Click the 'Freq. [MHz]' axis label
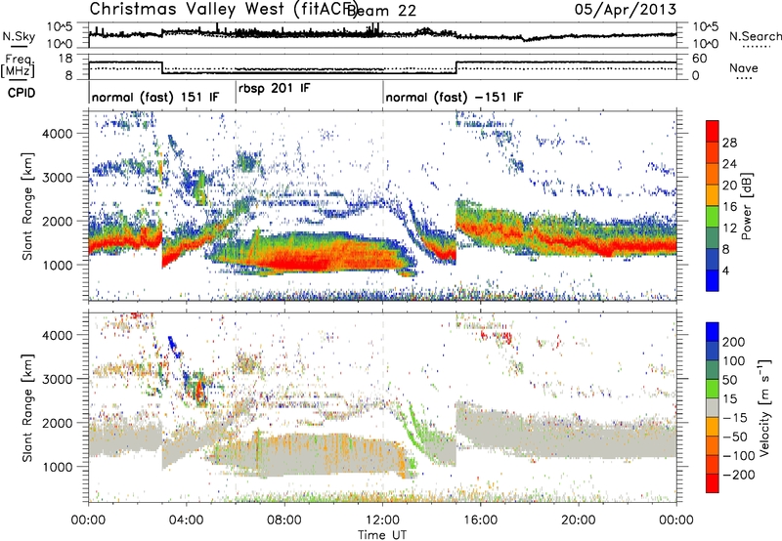The width and height of the screenshot is (782, 541). click(x=18, y=65)
